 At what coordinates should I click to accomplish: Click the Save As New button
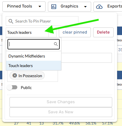coord(61,112)
